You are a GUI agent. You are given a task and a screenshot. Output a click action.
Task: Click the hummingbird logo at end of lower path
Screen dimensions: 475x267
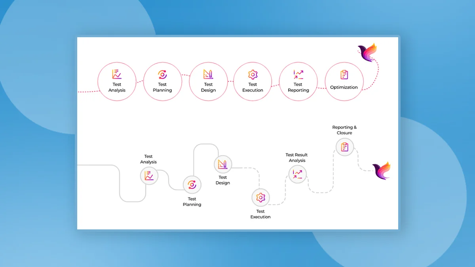coord(382,170)
